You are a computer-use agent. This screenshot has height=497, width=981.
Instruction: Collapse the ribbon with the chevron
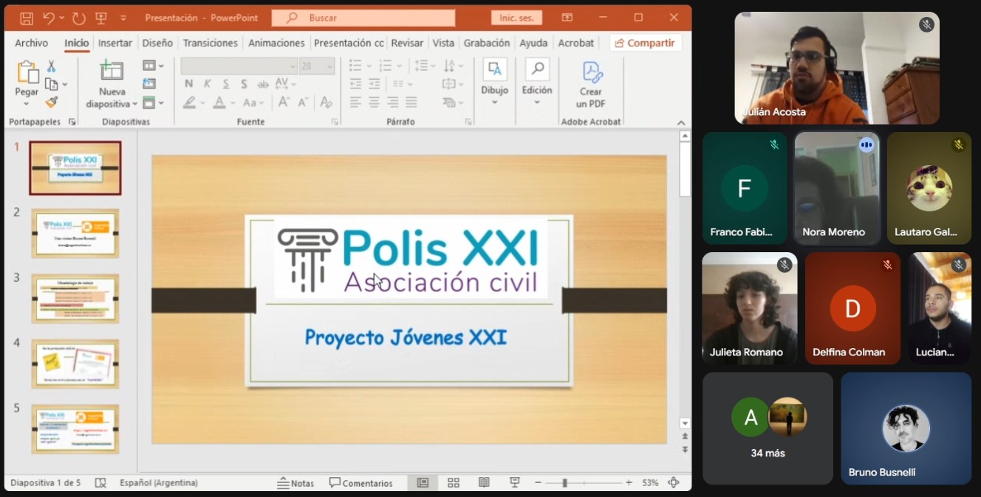click(681, 122)
